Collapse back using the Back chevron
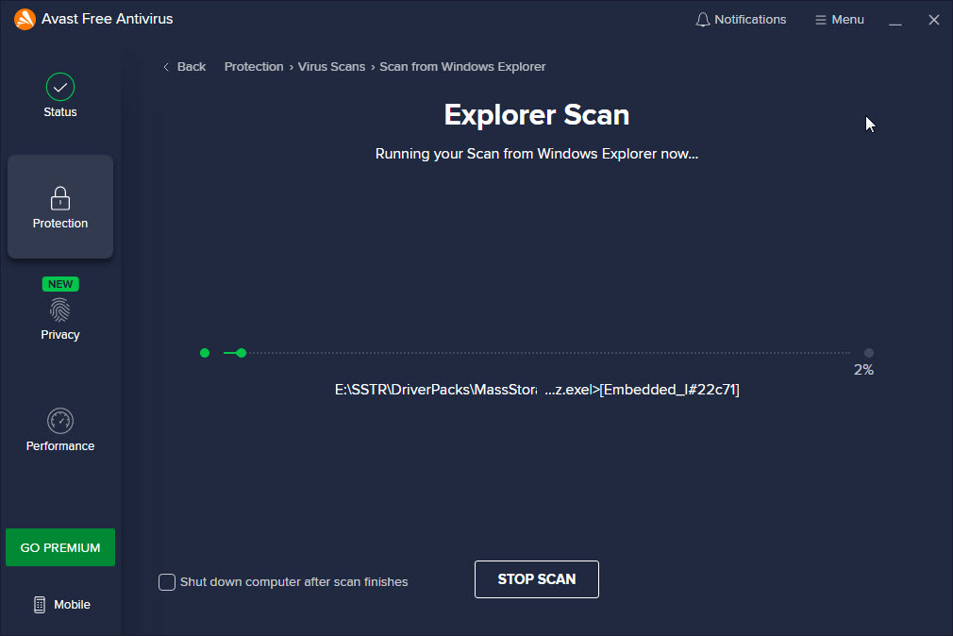 pyautogui.click(x=166, y=66)
